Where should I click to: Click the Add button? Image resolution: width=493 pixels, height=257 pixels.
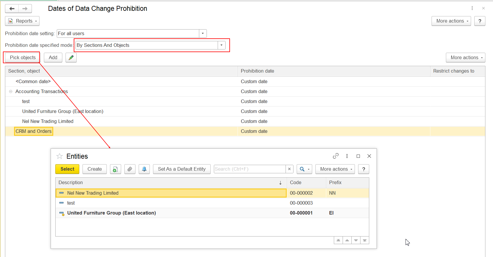tap(53, 58)
